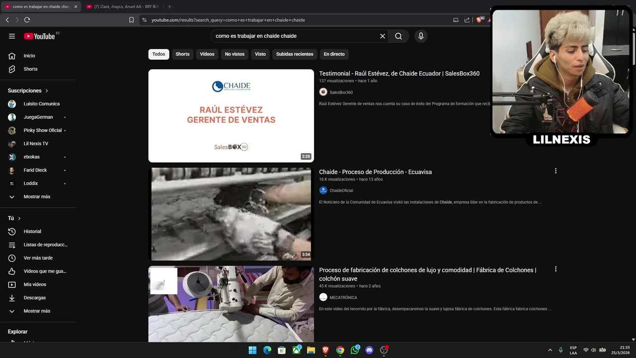Viewport: 636px width, 358px height.
Task: Select the Visto filter chip
Action: point(260,54)
